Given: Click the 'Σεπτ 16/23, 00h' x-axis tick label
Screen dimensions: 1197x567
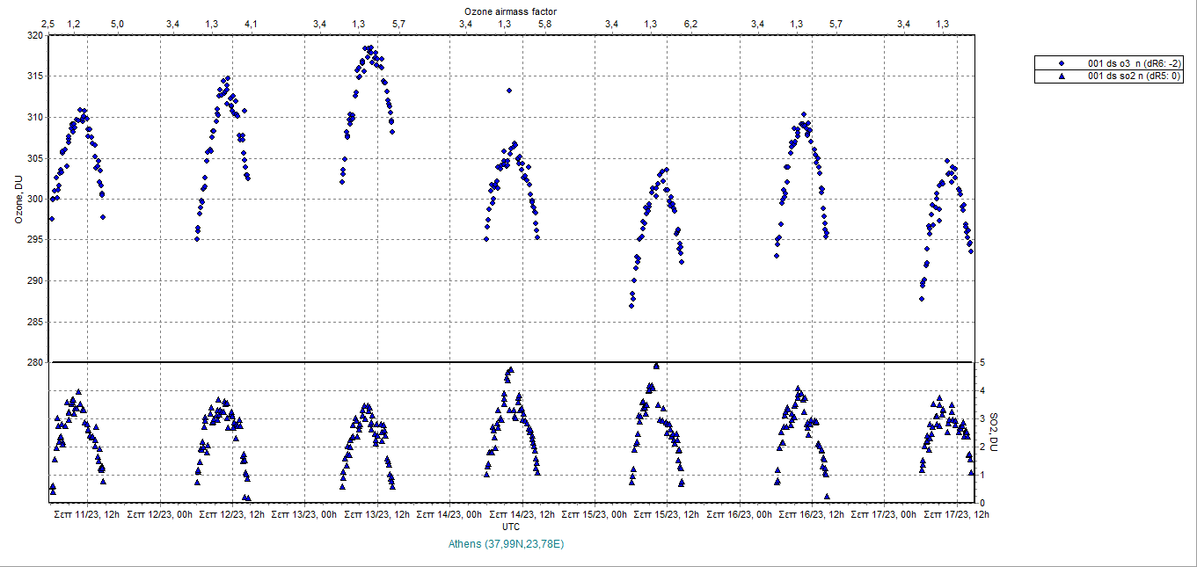Looking at the screenshot, I should click(x=741, y=513).
